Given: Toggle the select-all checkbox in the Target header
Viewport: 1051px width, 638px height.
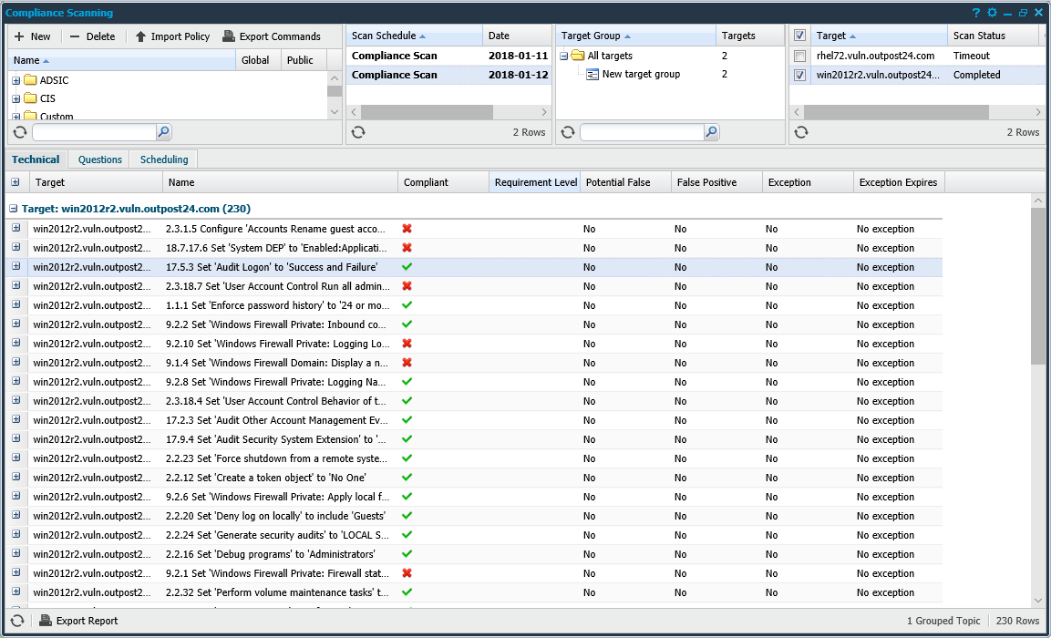Looking at the screenshot, I should click(x=800, y=35).
